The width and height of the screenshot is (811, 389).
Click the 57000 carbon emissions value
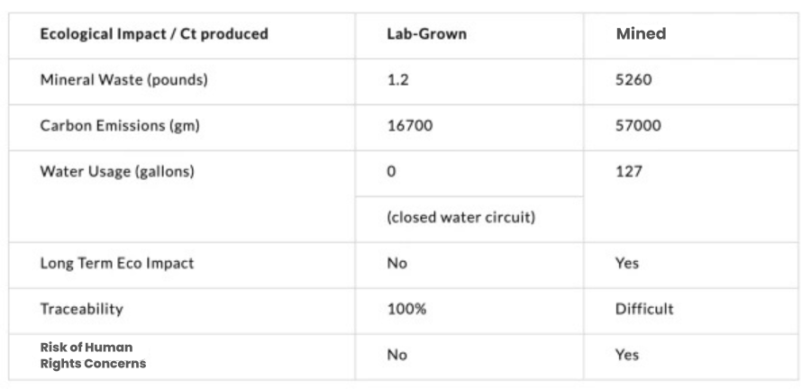point(638,125)
